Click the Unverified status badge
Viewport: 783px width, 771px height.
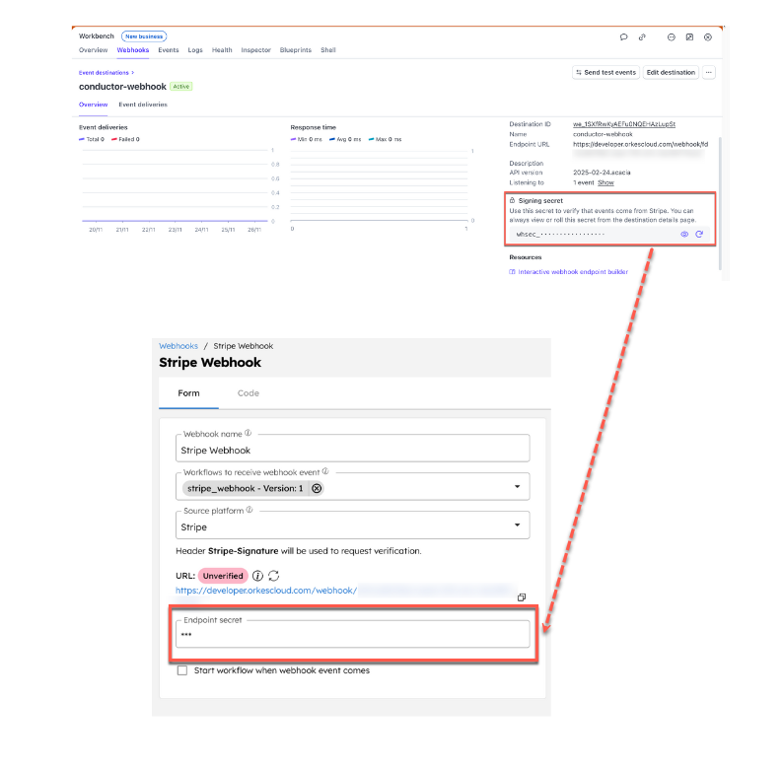pos(223,576)
